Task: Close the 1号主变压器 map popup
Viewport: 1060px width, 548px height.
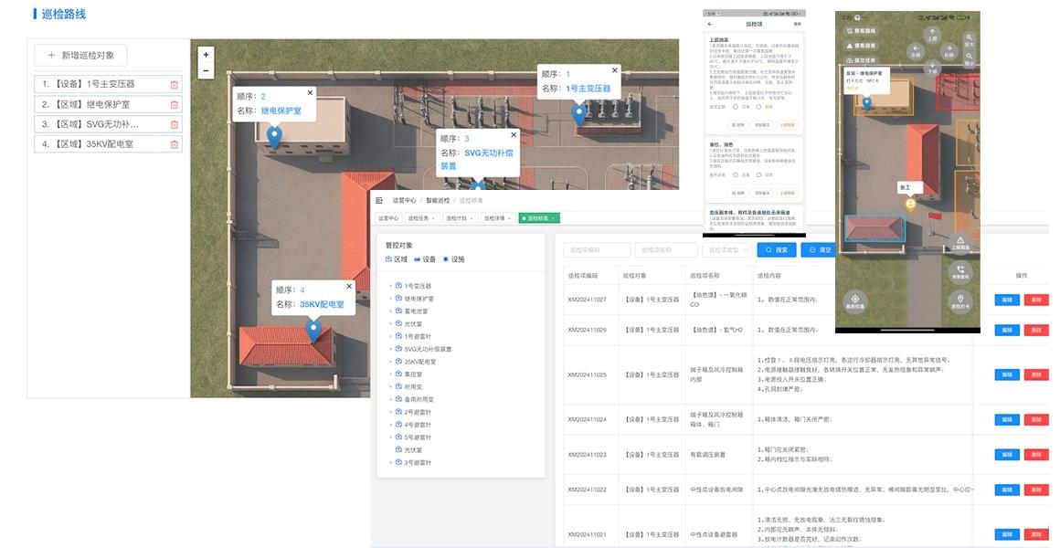Action: 614,70
